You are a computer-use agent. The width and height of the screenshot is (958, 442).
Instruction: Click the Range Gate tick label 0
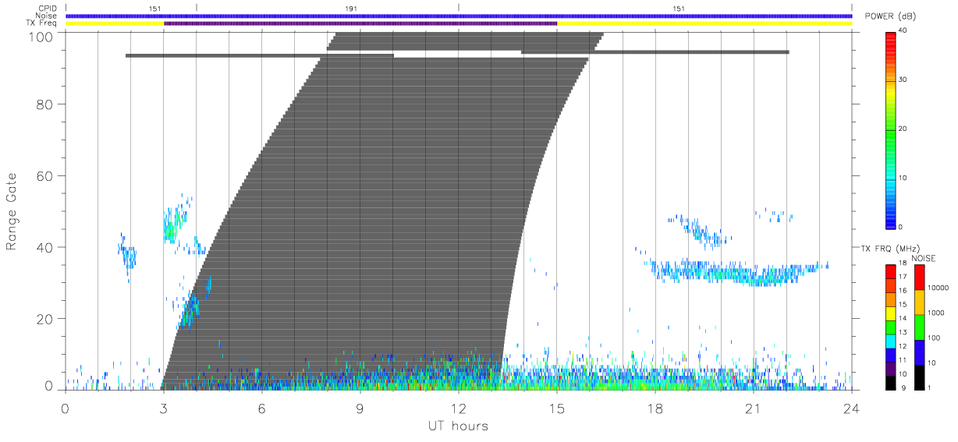pos(48,386)
